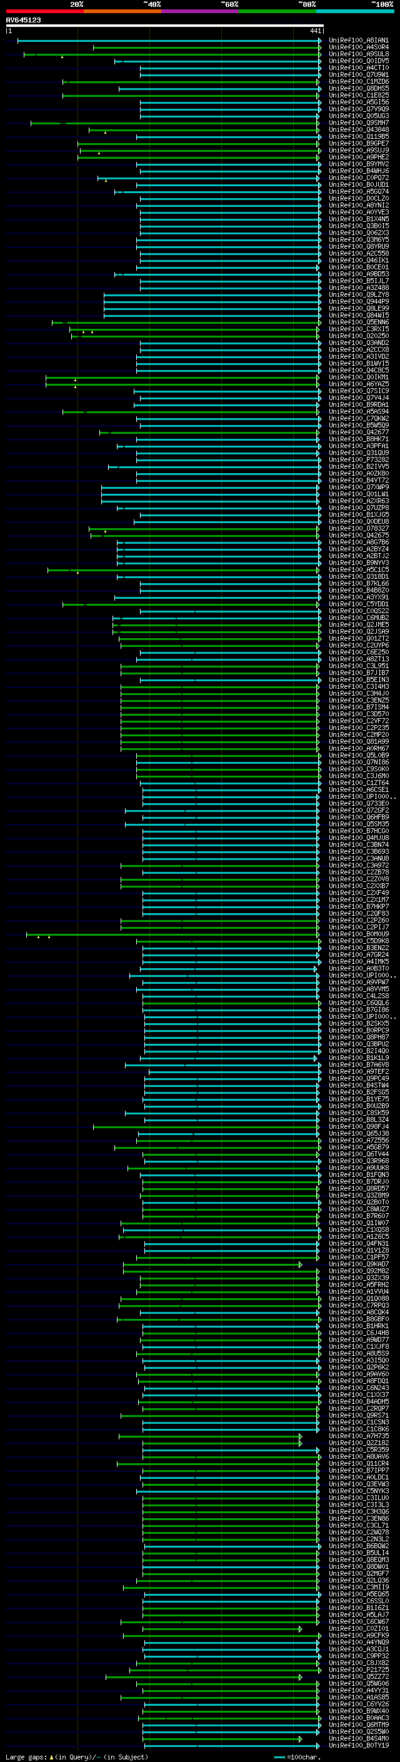Select the UniRef100_A3Z488 entry
This screenshot has height=1762, width=400.
click(358, 288)
